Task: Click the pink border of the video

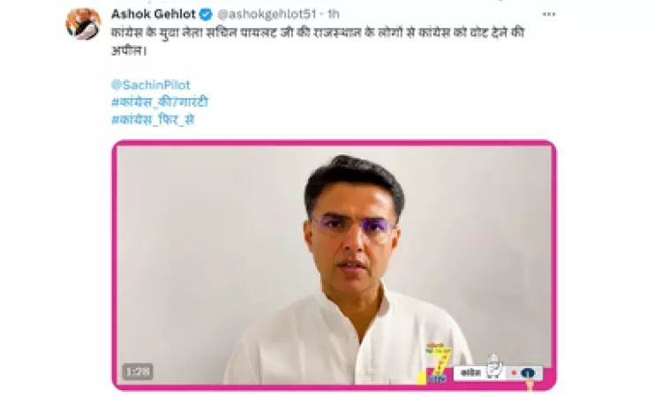Action: point(334,143)
